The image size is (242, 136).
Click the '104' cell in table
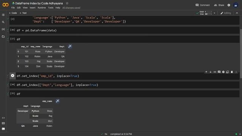(26, 66)
